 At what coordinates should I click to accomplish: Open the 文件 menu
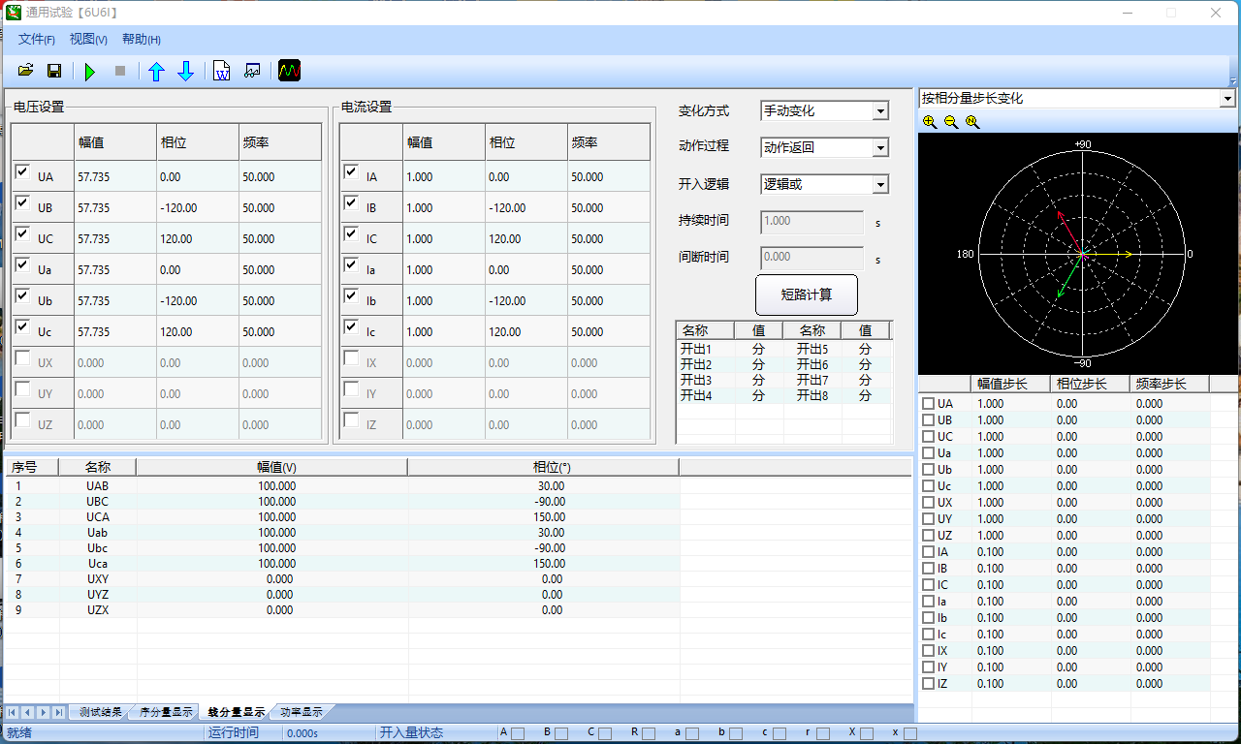(36, 40)
